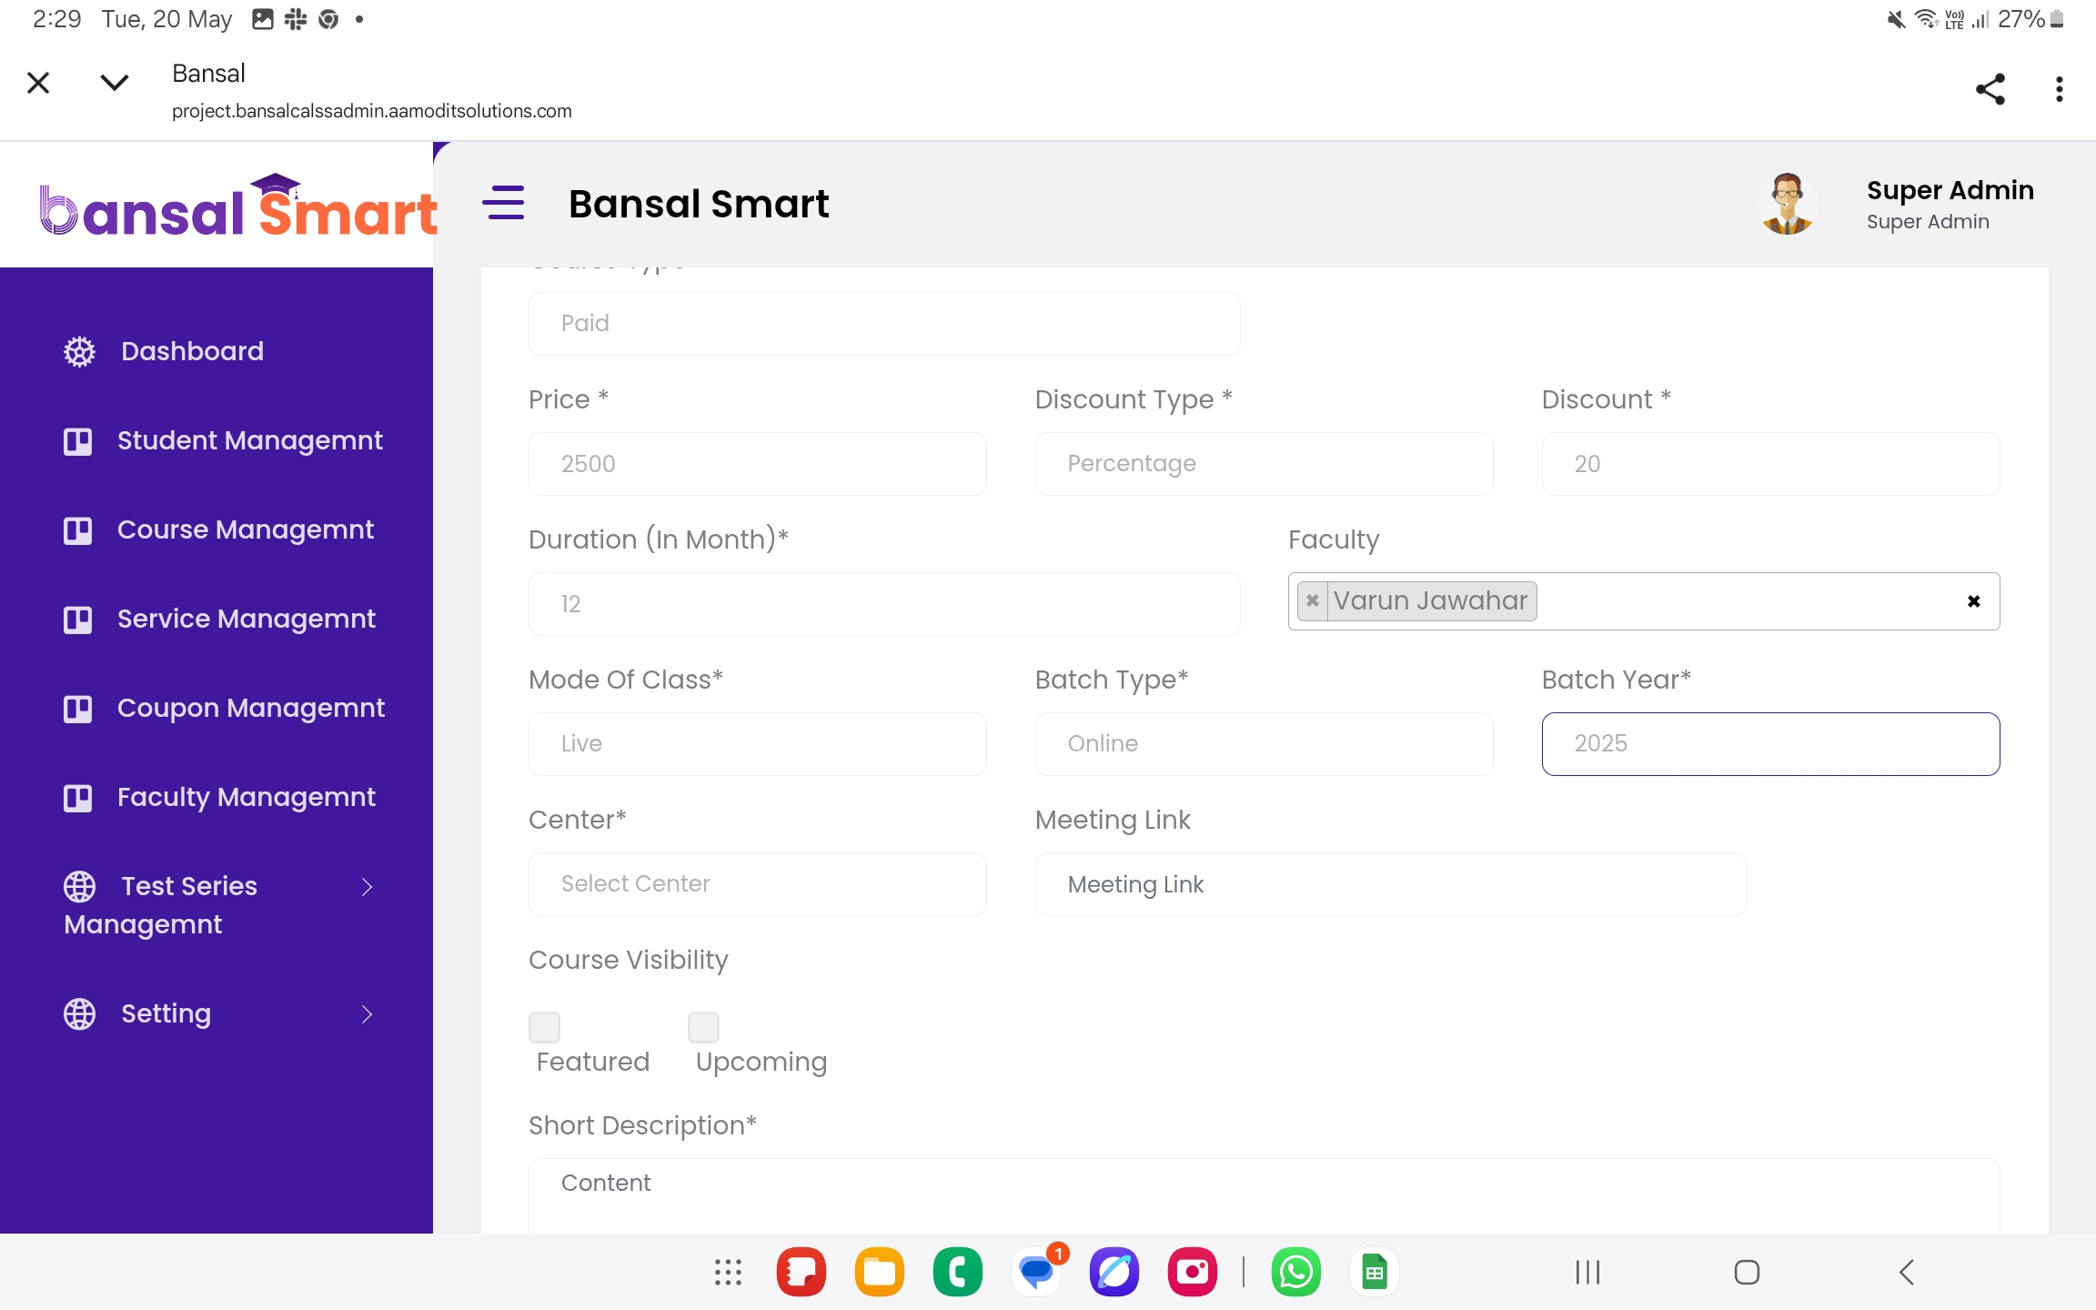Click the Short Description Content textarea
The image size is (2096, 1310).
tap(1264, 1195)
